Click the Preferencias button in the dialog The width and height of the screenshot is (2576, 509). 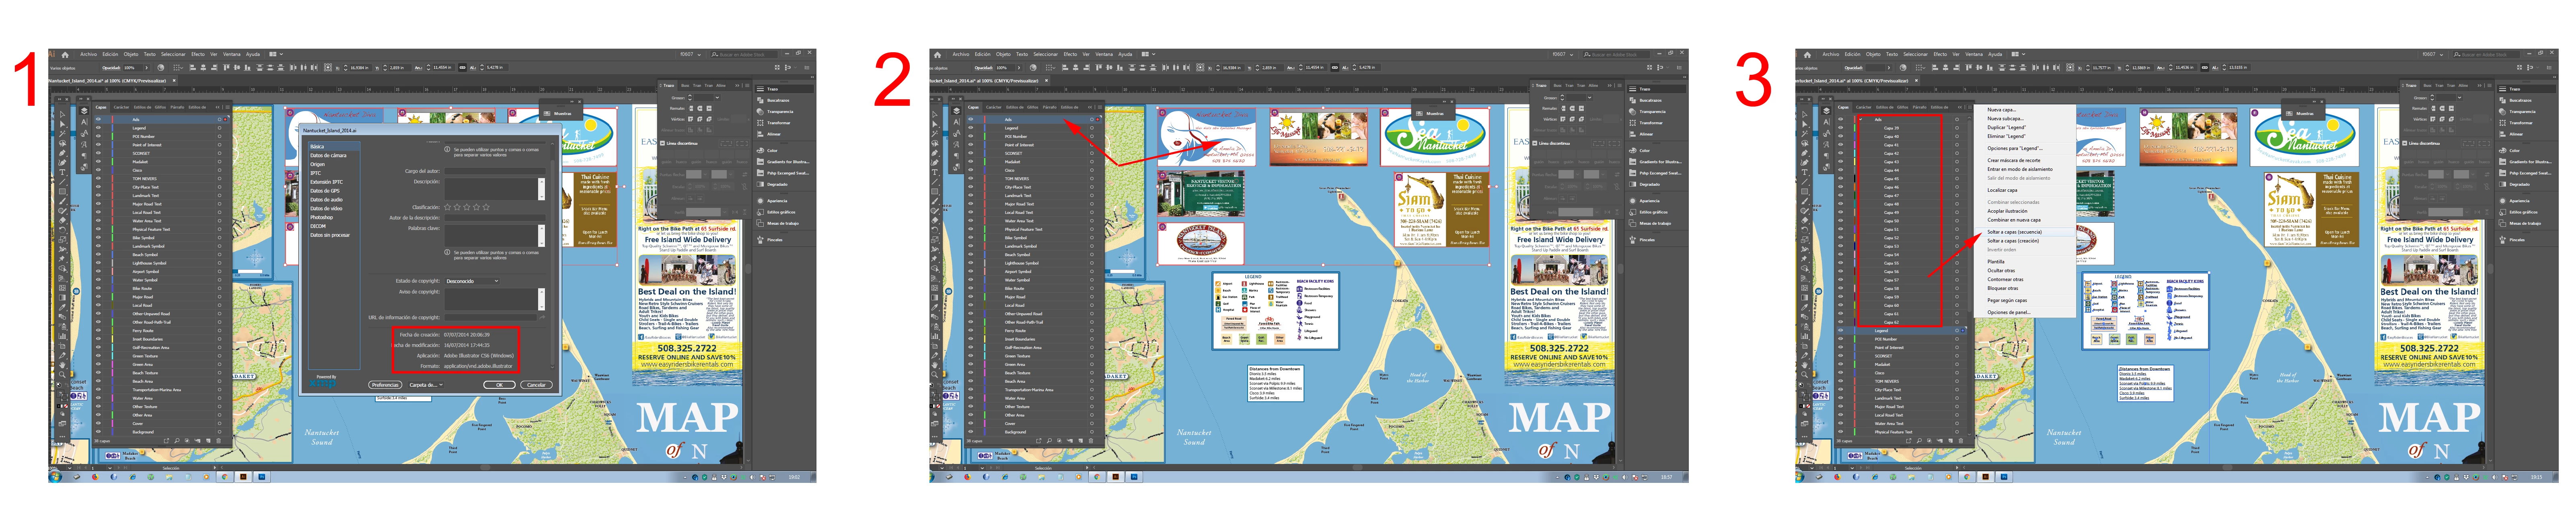click(385, 385)
